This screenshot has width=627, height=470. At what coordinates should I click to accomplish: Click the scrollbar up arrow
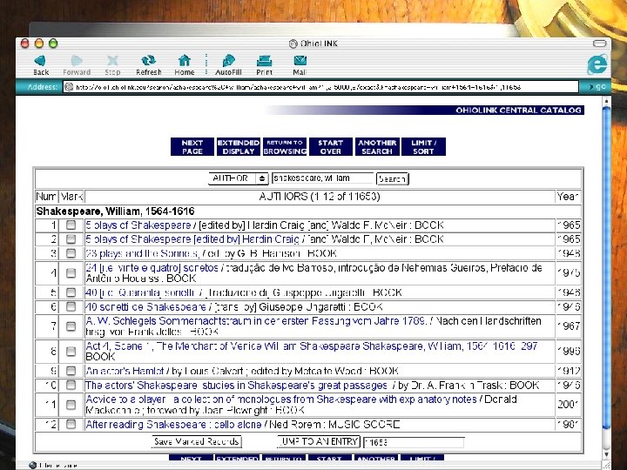pos(606,101)
